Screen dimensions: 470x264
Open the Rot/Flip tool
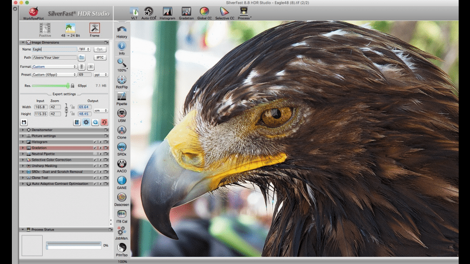click(122, 80)
